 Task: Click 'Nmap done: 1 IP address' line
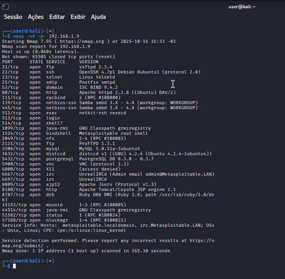coord(86,251)
